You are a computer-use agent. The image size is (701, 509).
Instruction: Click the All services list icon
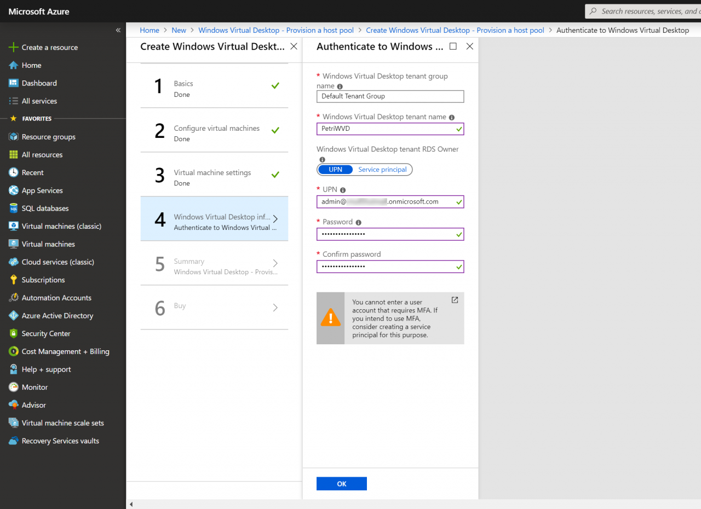coord(13,101)
